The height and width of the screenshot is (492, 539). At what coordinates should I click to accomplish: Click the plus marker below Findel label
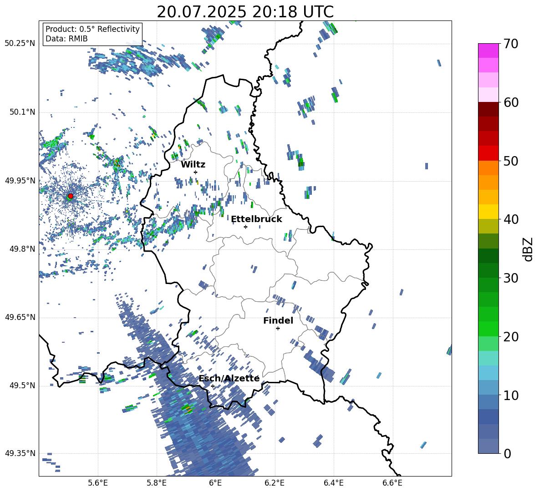click(278, 329)
